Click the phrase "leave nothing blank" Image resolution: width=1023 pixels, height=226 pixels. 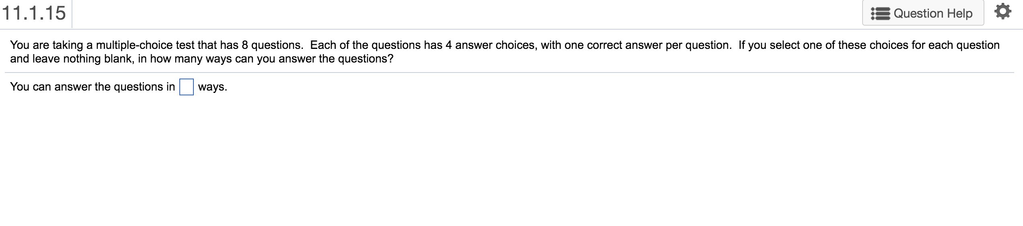[82, 59]
